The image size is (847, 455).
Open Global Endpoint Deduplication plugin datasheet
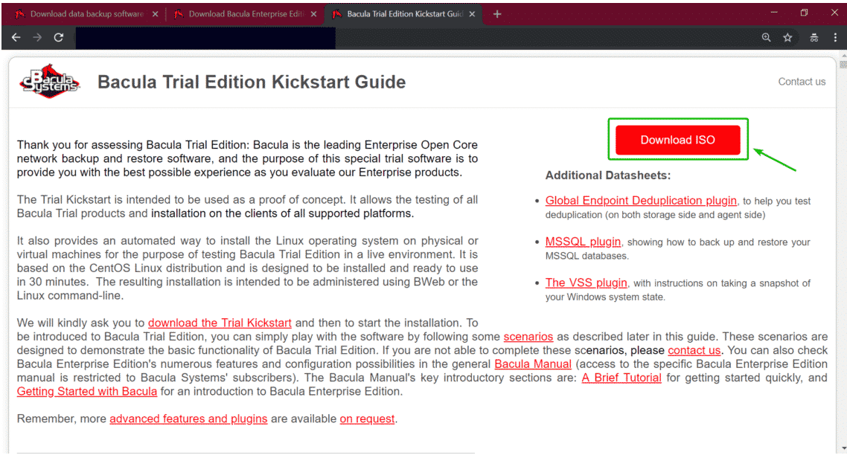[641, 201]
